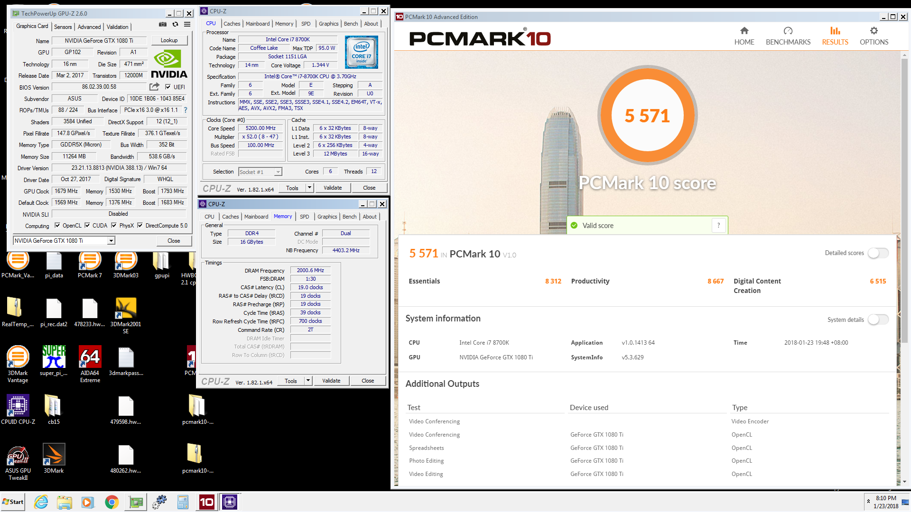Toggle CUDA computing checkbox
The width and height of the screenshot is (911, 512).
(x=87, y=225)
